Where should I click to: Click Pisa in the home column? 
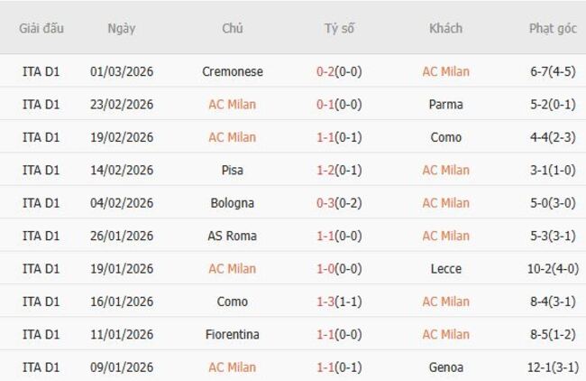tap(233, 170)
